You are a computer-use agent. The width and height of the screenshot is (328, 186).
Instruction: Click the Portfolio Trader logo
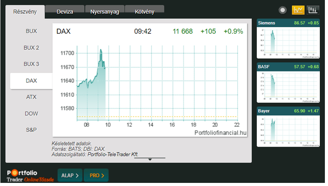(x=30, y=176)
